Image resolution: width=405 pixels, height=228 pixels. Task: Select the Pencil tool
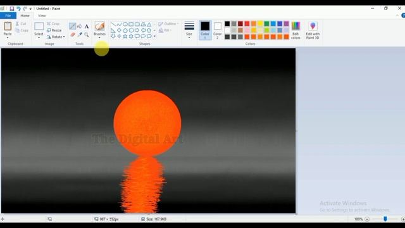click(x=72, y=26)
